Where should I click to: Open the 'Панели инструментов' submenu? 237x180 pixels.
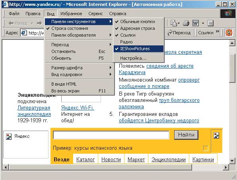(79, 22)
